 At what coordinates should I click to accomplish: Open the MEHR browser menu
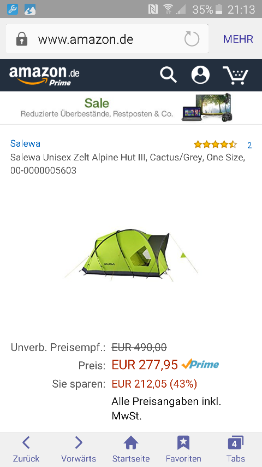[x=238, y=39]
